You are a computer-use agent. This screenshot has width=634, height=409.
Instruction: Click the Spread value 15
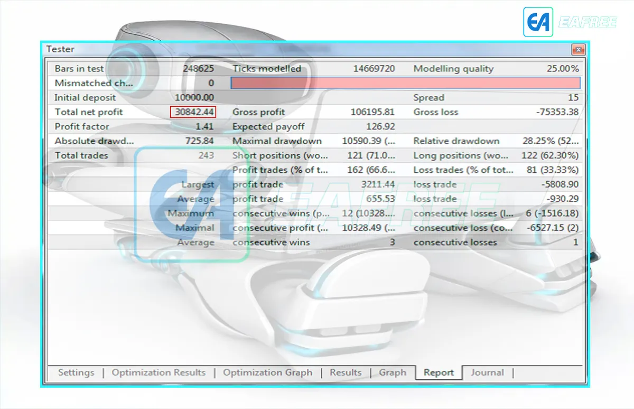573,98
